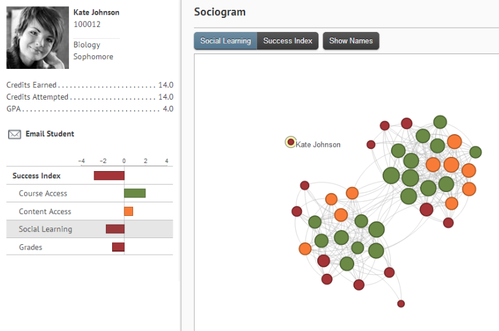Click the envelope email icon
The image size is (499, 331).
pyautogui.click(x=14, y=134)
